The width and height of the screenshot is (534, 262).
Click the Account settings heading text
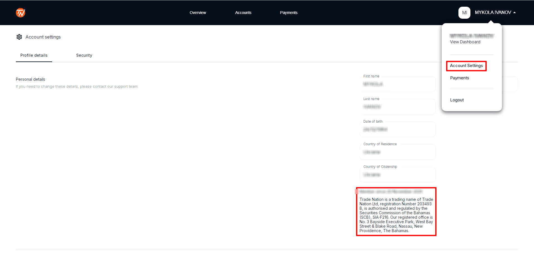pos(43,37)
